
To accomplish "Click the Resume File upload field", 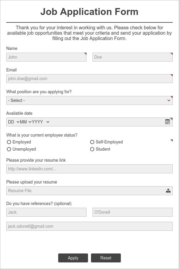I will tap(84, 190).
